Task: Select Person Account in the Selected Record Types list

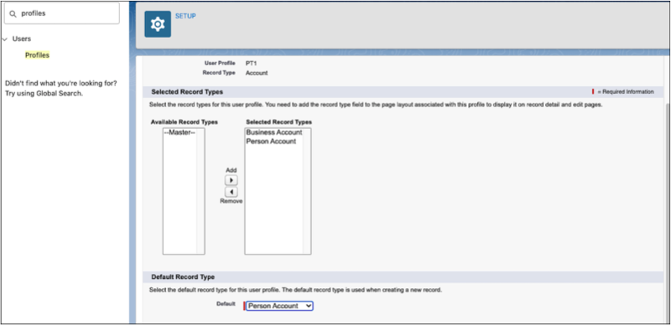Action: coord(271,142)
